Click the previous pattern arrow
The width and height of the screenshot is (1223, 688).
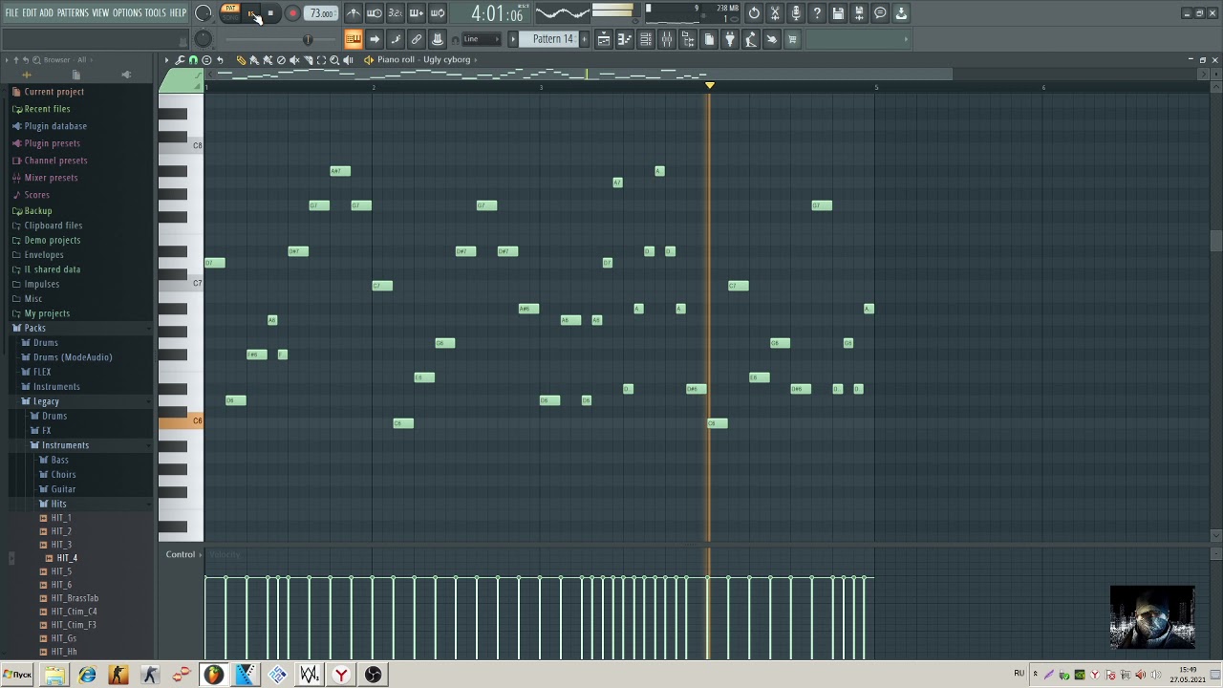pos(513,39)
